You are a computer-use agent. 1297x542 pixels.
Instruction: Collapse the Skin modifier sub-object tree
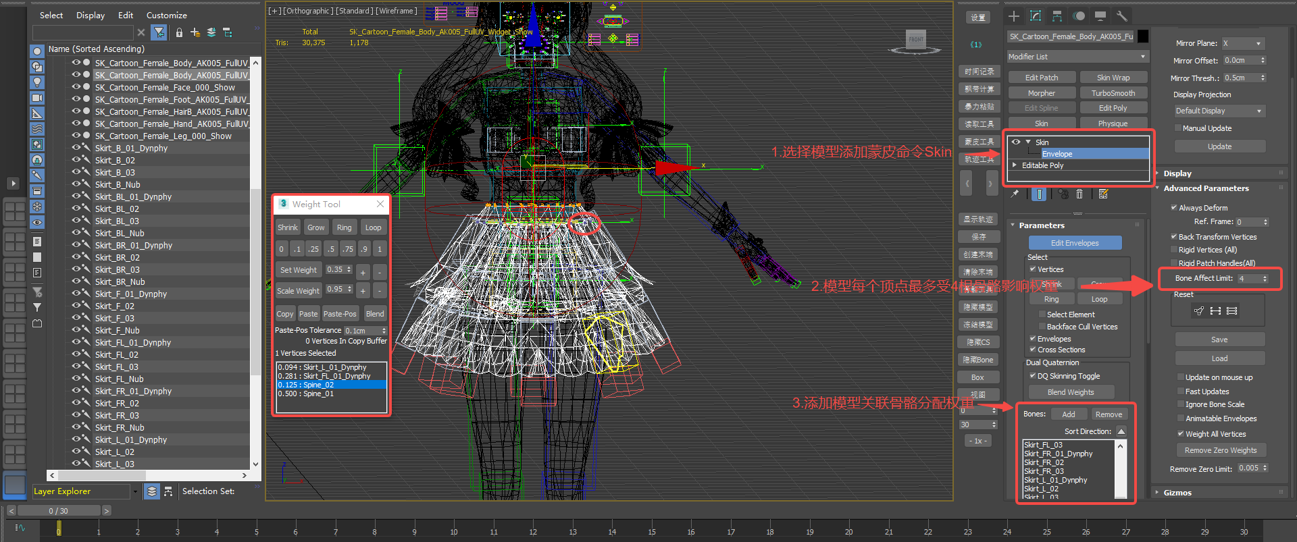(1028, 142)
